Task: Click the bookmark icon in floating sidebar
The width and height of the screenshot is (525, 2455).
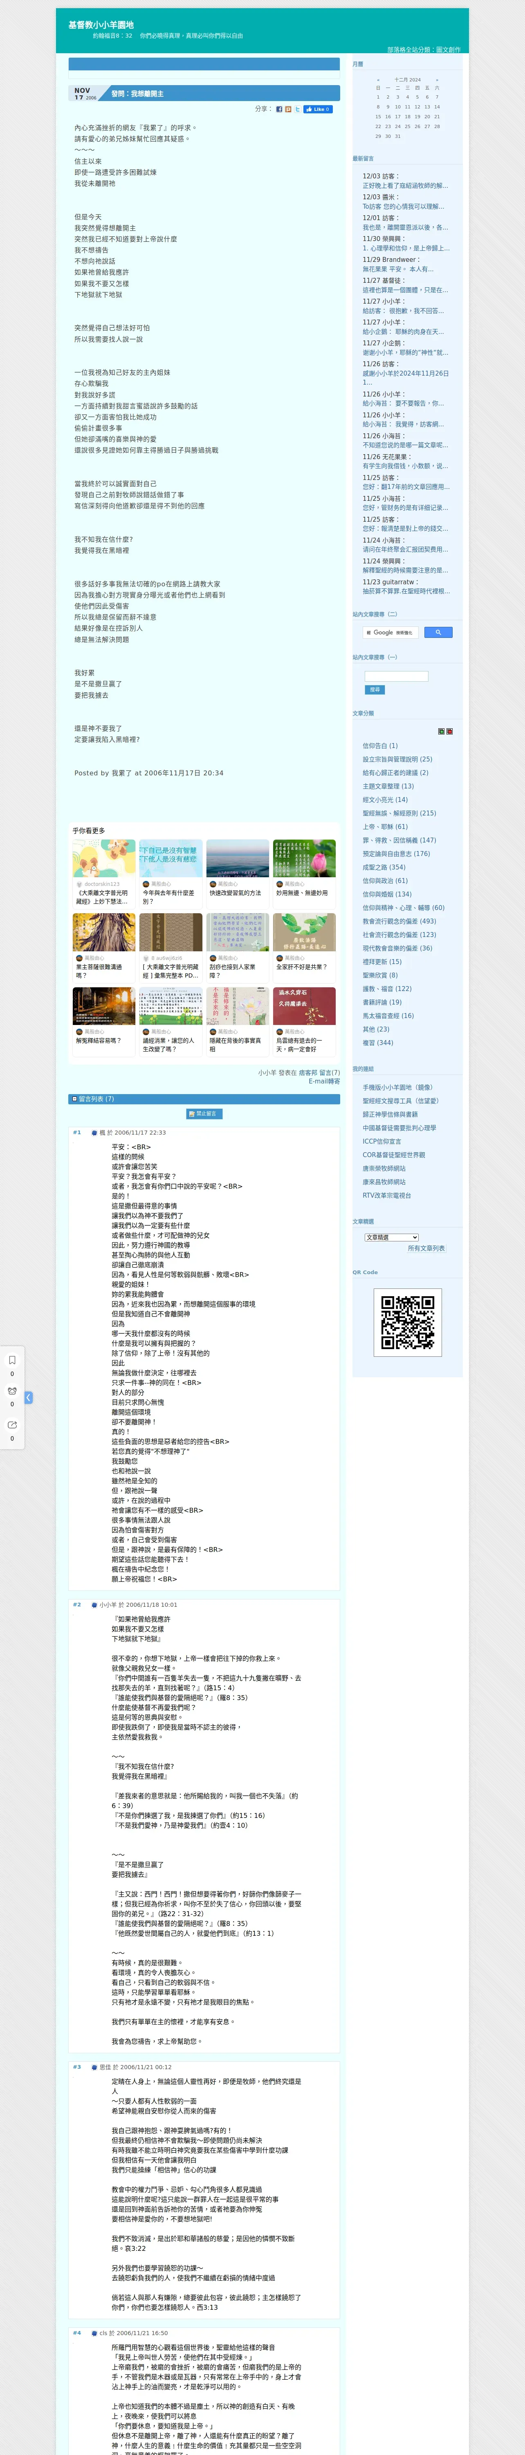Action: [12, 1360]
